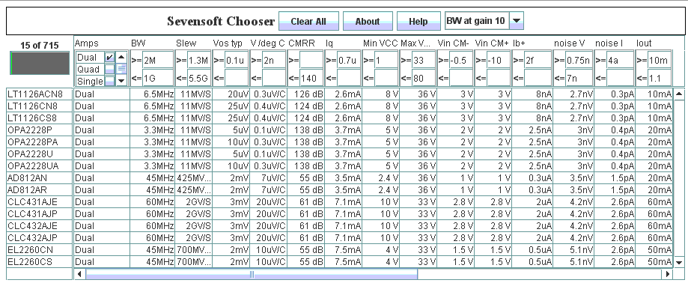Click the empty CMRR minimum field
The height and width of the screenshot is (283, 688).
tap(311, 60)
